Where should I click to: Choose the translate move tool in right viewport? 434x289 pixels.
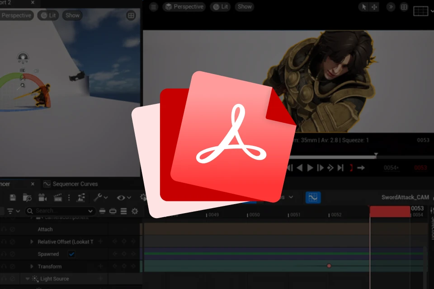[x=374, y=7]
